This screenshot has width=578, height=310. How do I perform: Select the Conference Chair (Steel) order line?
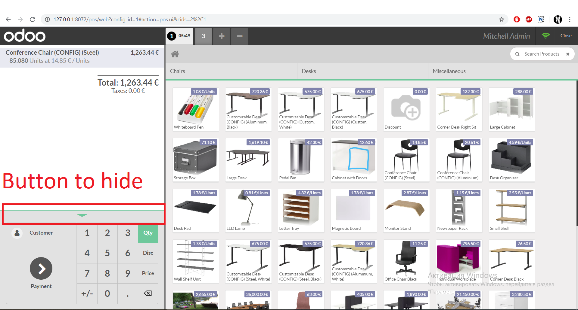click(x=82, y=56)
